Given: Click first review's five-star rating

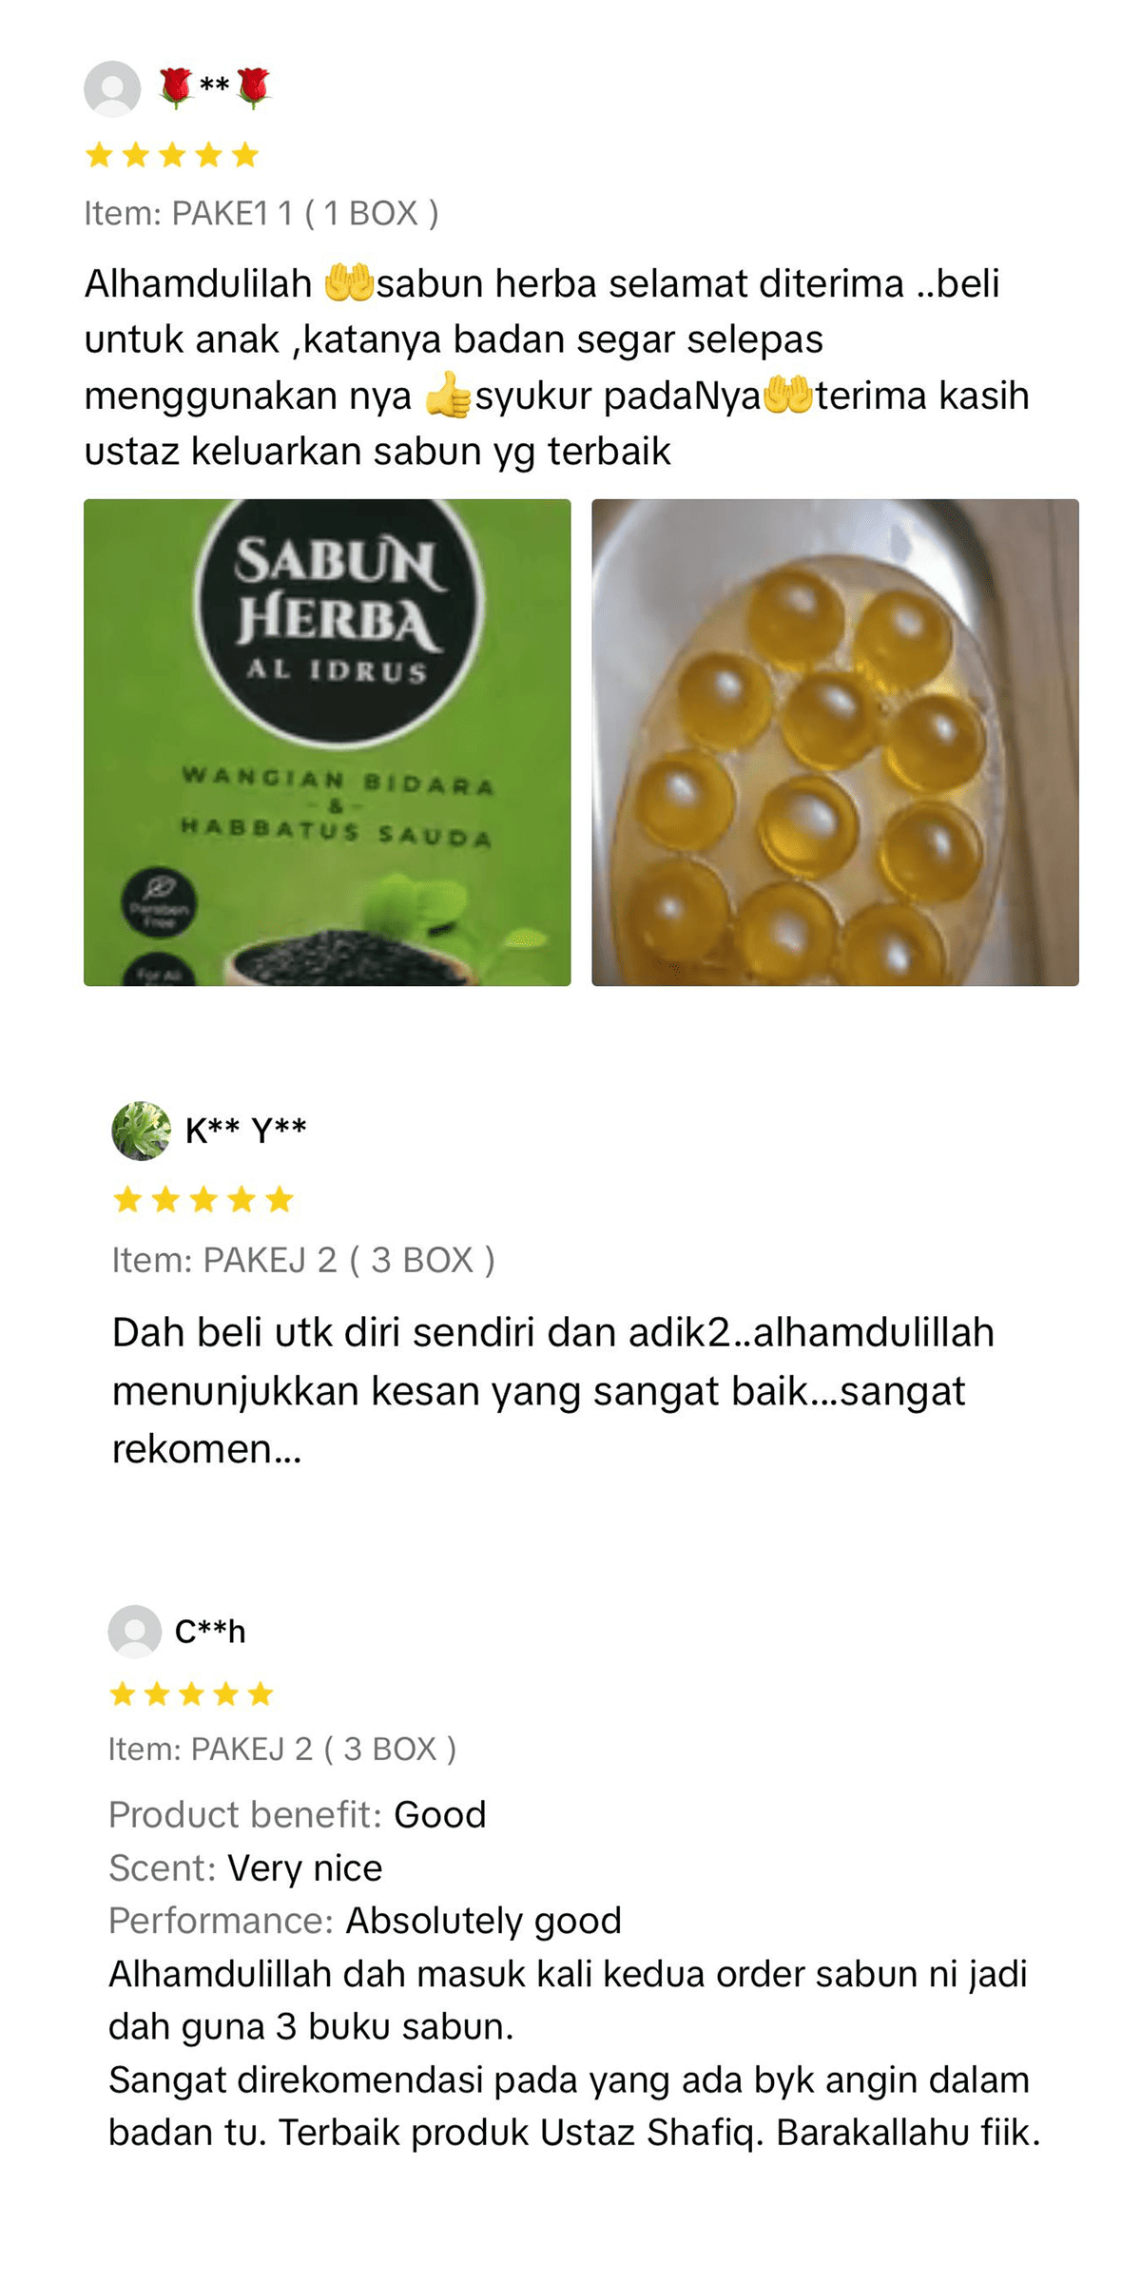Looking at the screenshot, I should [x=172, y=155].
